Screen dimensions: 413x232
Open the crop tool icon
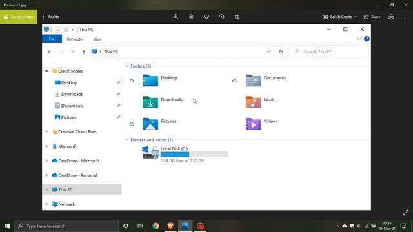pyautogui.click(x=237, y=17)
